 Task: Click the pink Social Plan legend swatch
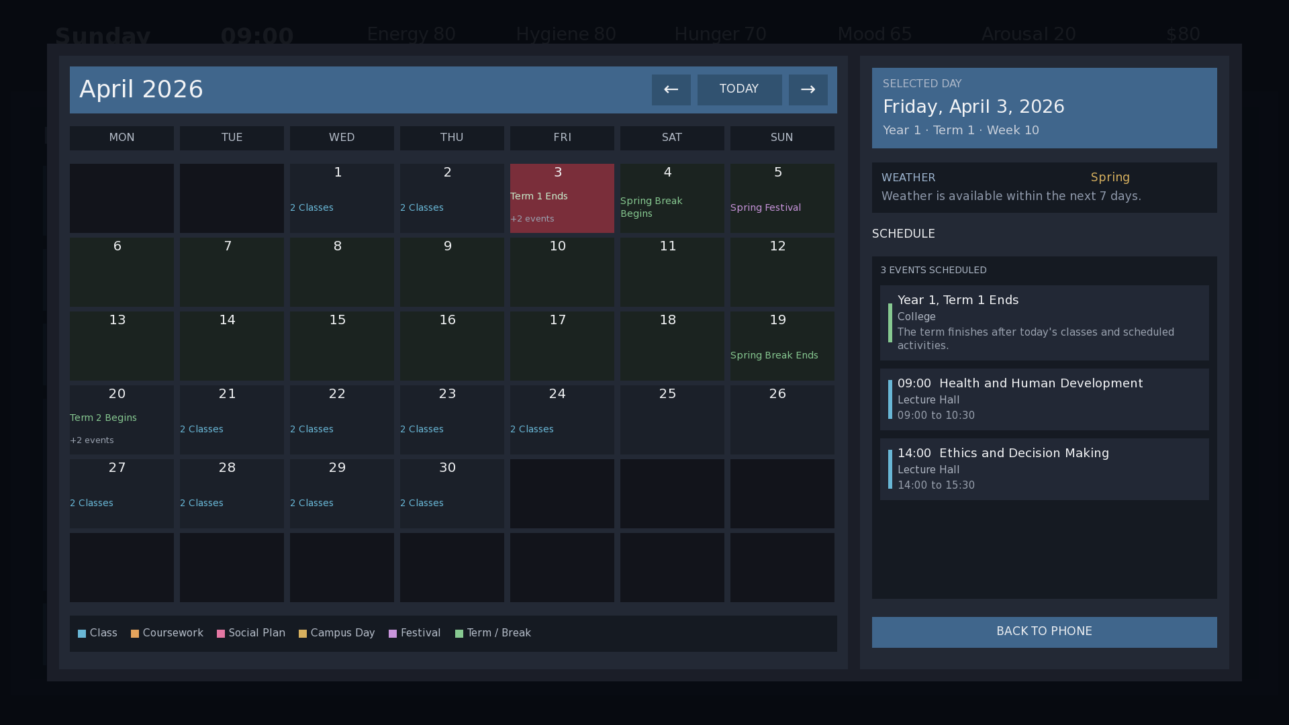click(221, 634)
